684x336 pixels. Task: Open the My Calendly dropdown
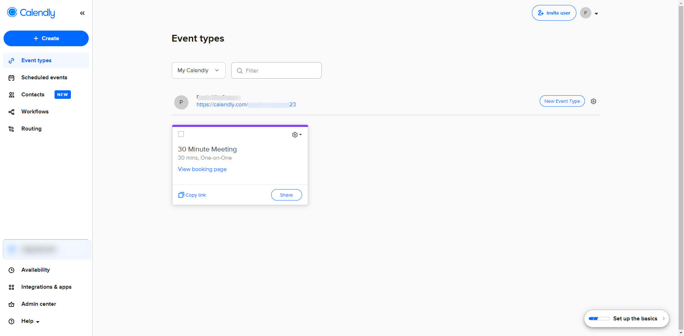(198, 70)
